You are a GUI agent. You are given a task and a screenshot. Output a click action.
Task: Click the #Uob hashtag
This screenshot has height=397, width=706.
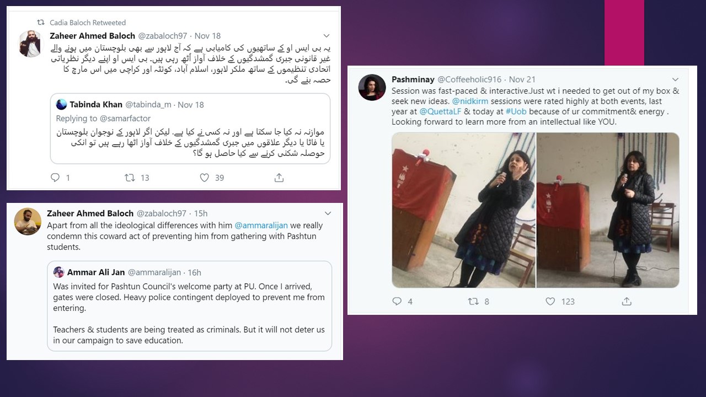[516, 111]
